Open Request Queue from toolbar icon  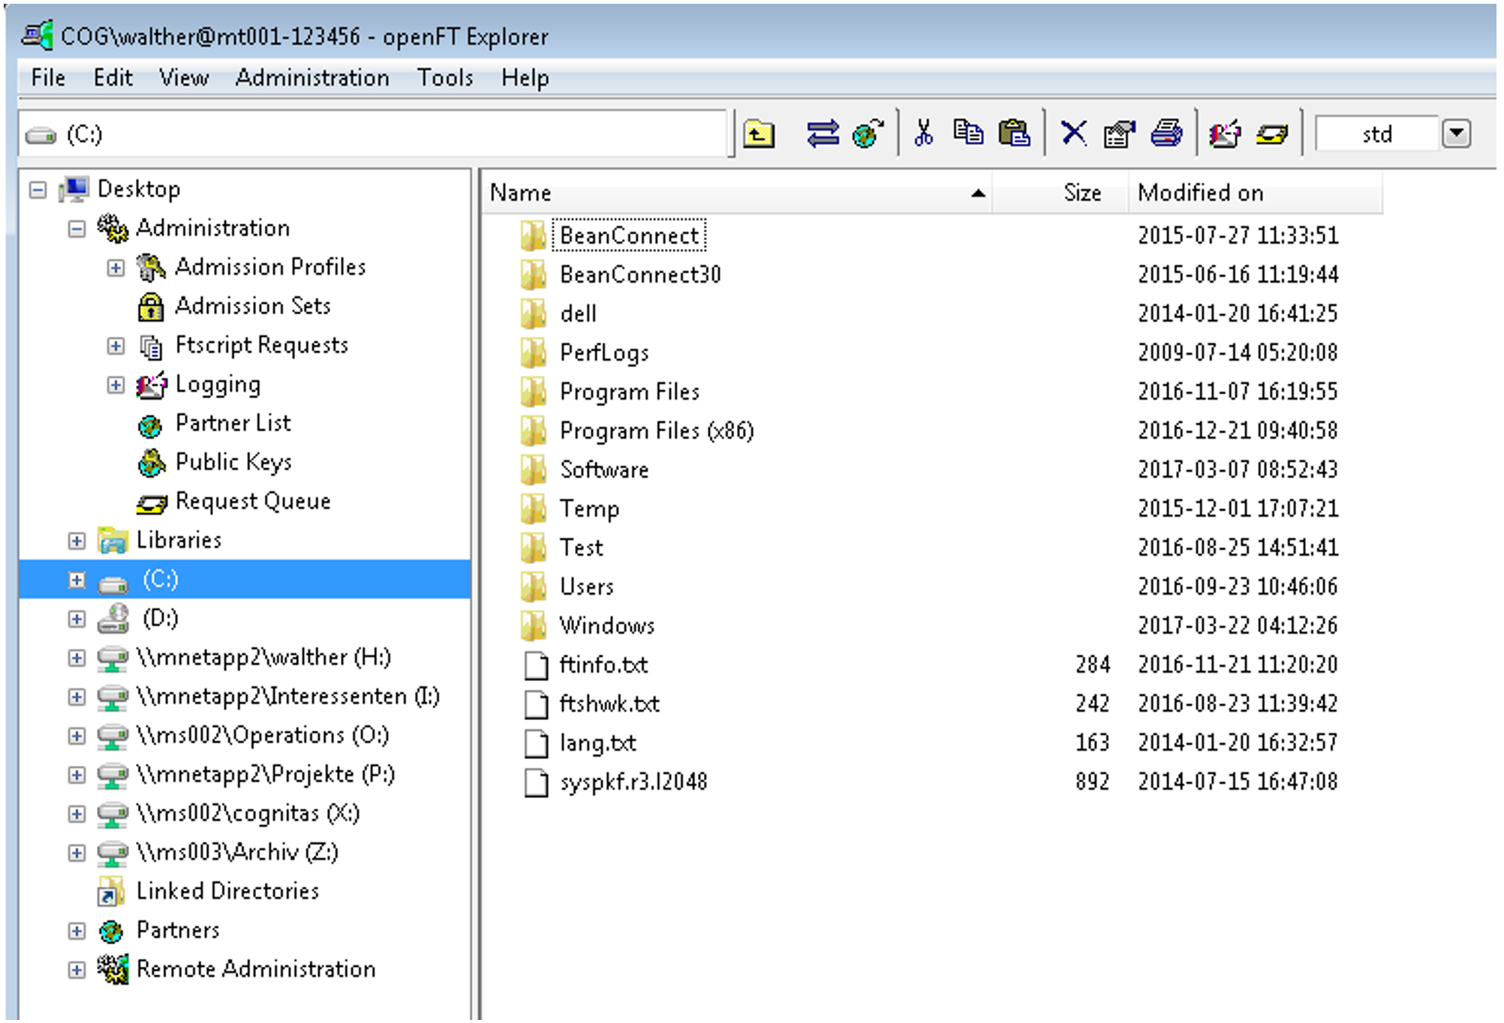pyautogui.click(x=1272, y=134)
